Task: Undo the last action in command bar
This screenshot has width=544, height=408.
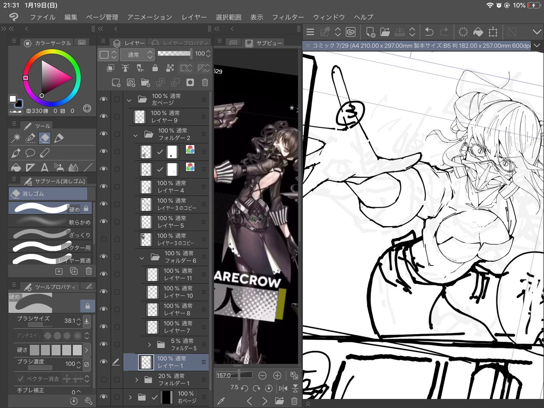Action: pos(428,32)
